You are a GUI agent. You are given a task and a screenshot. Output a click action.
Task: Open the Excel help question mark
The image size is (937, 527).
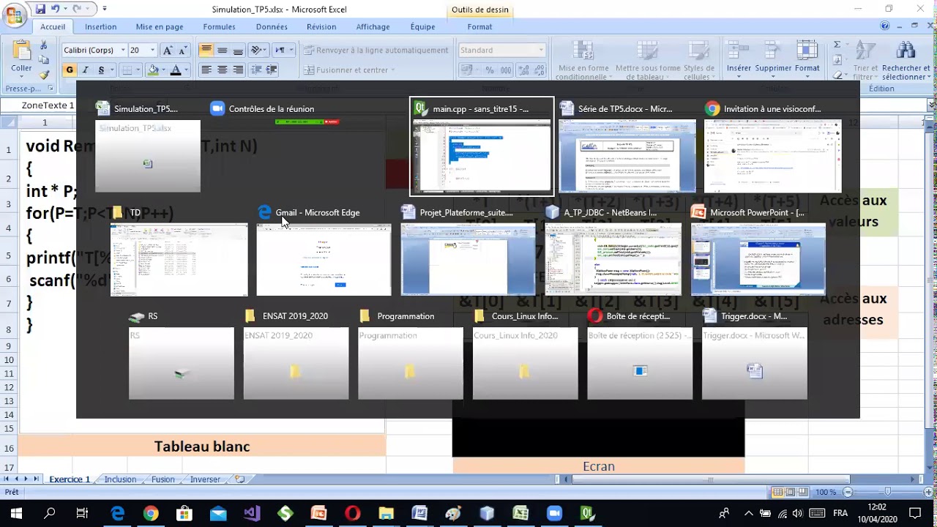coord(885,26)
